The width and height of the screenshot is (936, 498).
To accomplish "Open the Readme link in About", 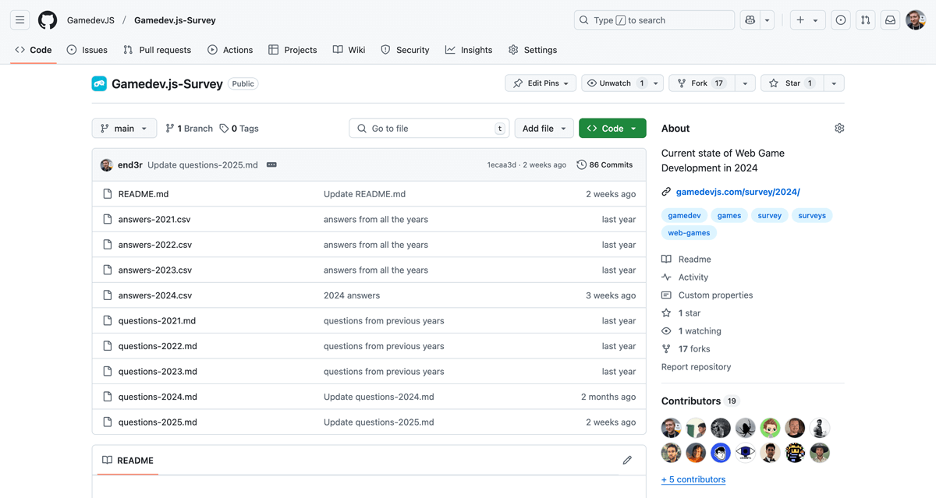I will 686,260.
